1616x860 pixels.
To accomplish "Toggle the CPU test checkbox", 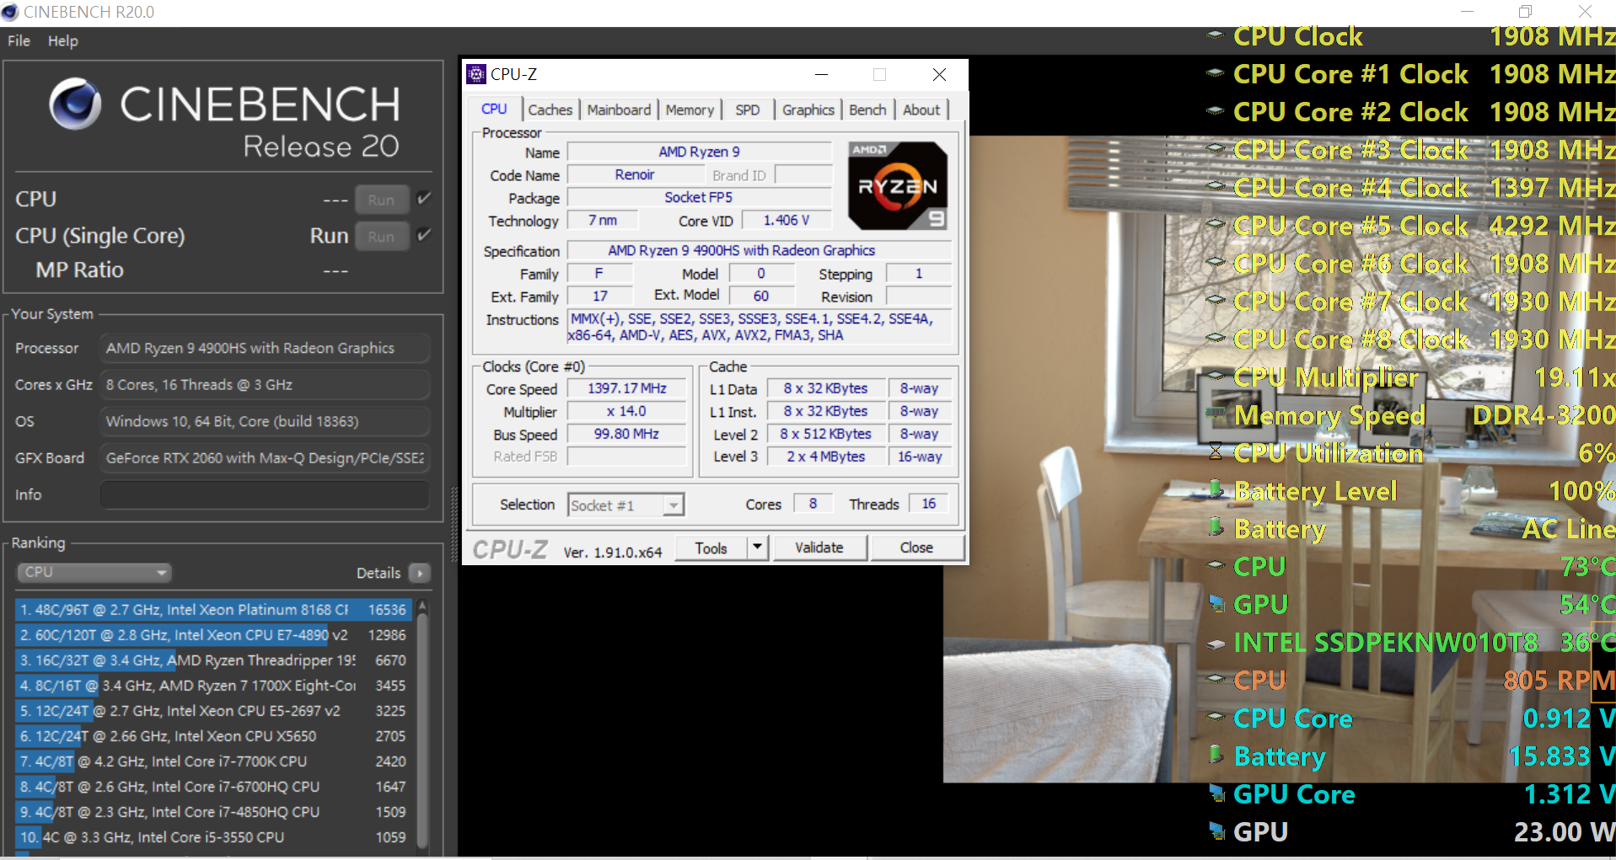I will pyautogui.click(x=424, y=199).
